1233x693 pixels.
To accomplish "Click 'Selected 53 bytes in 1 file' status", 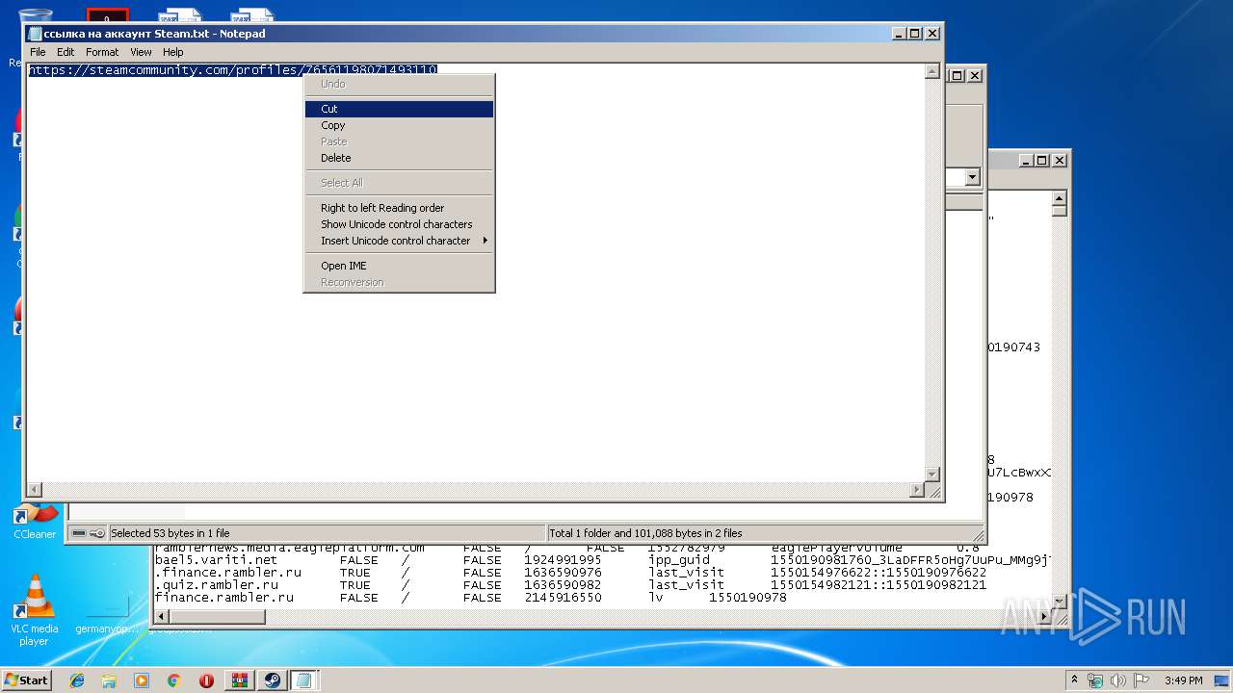I will [171, 533].
